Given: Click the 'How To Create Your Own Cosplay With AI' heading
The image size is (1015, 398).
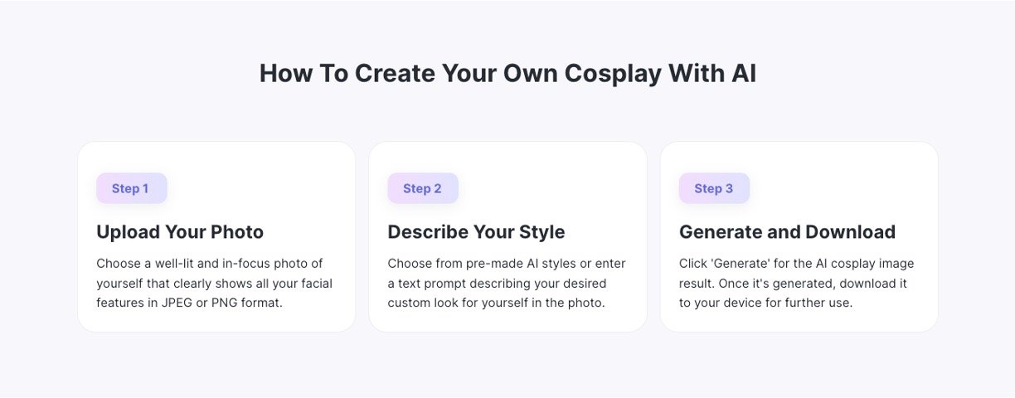Looking at the screenshot, I should [x=508, y=74].
